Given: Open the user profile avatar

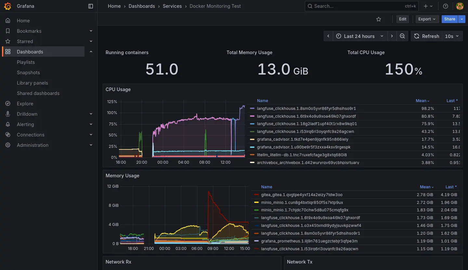Looking at the screenshot, I should point(460,6).
